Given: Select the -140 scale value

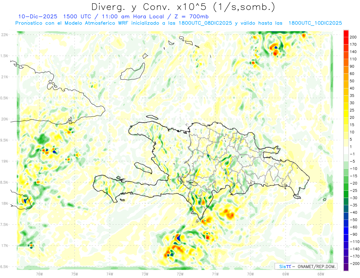Looking at the screenshot, I should coord(355,249).
